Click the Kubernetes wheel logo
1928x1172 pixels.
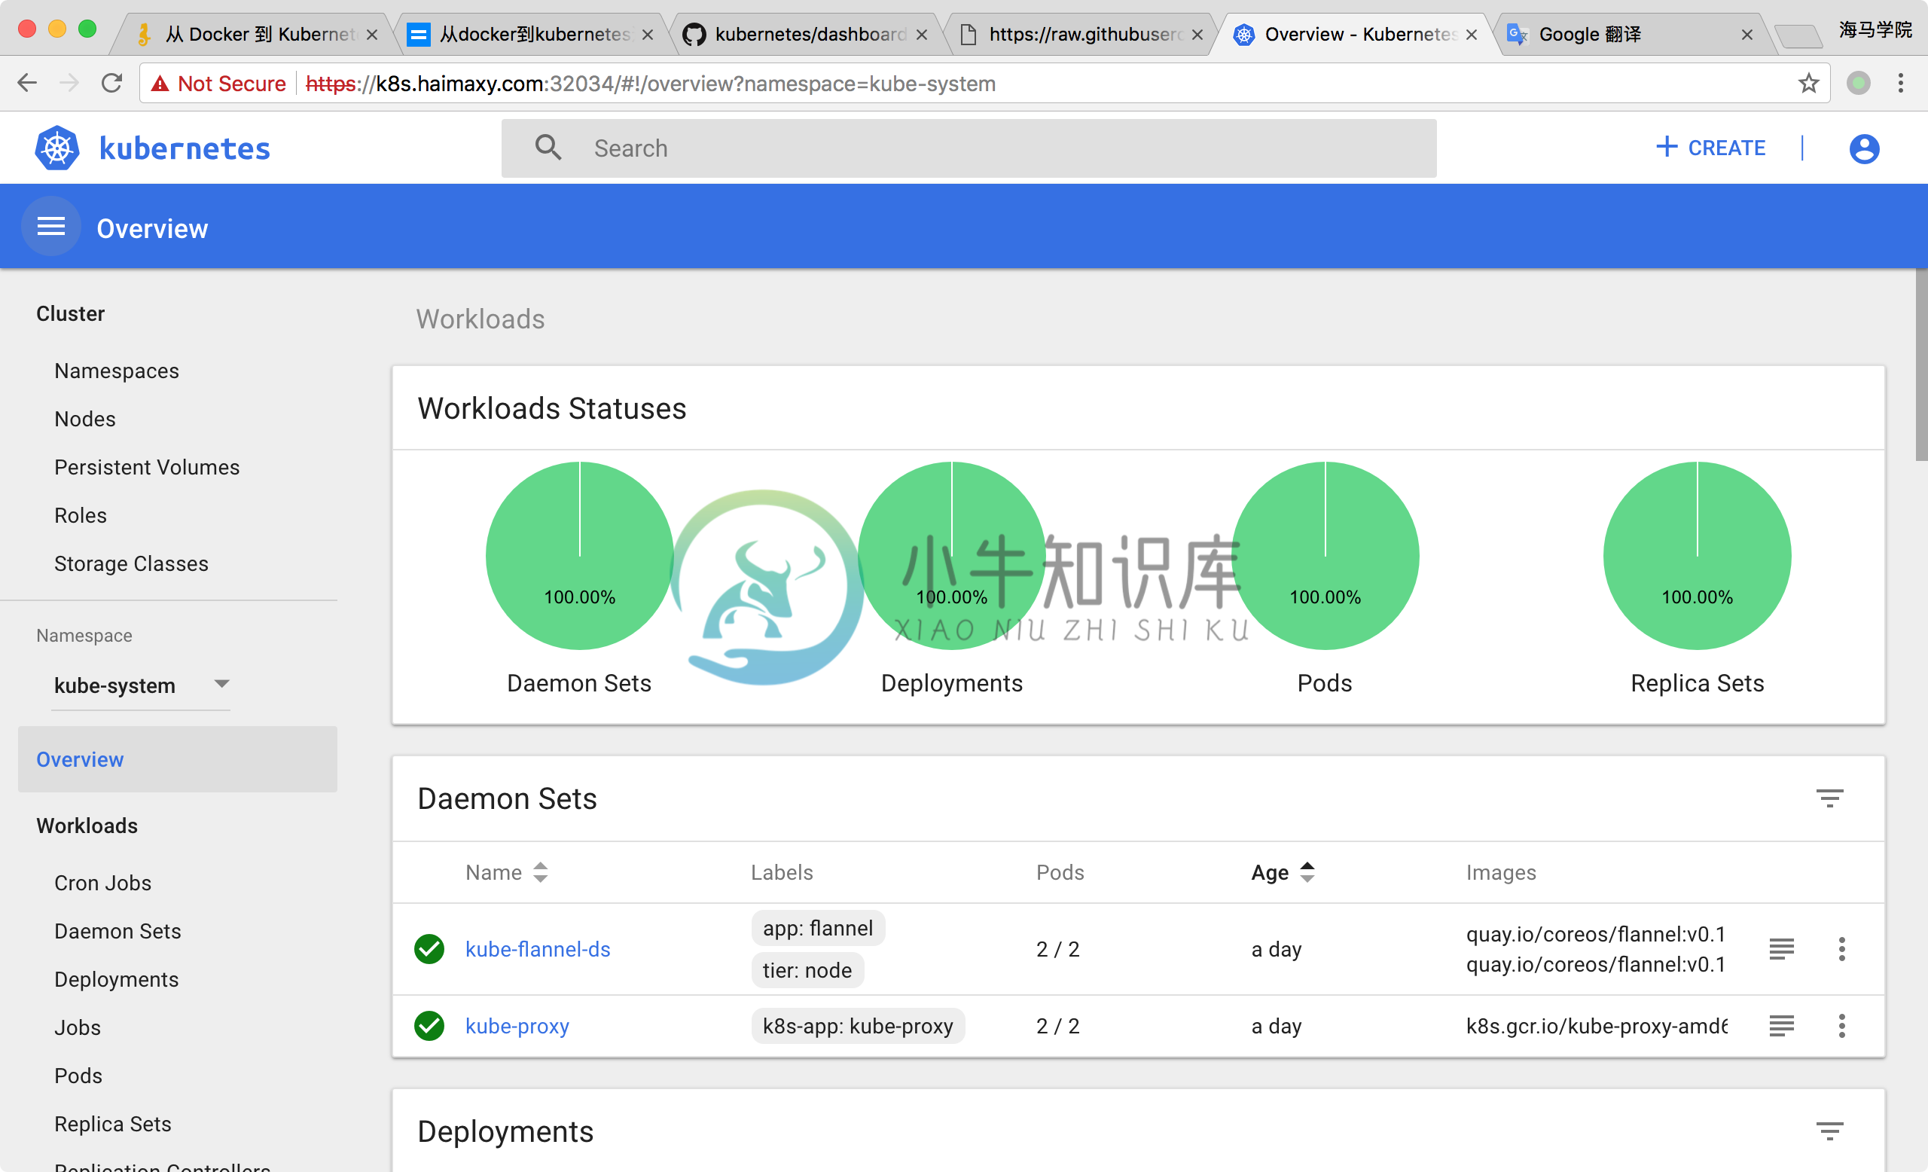[57, 148]
